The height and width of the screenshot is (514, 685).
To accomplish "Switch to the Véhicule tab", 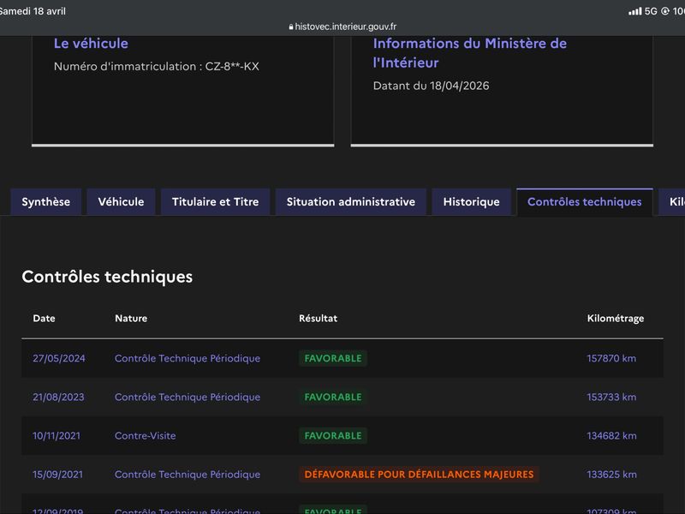I will pyautogui.click(x=121, y=202).
